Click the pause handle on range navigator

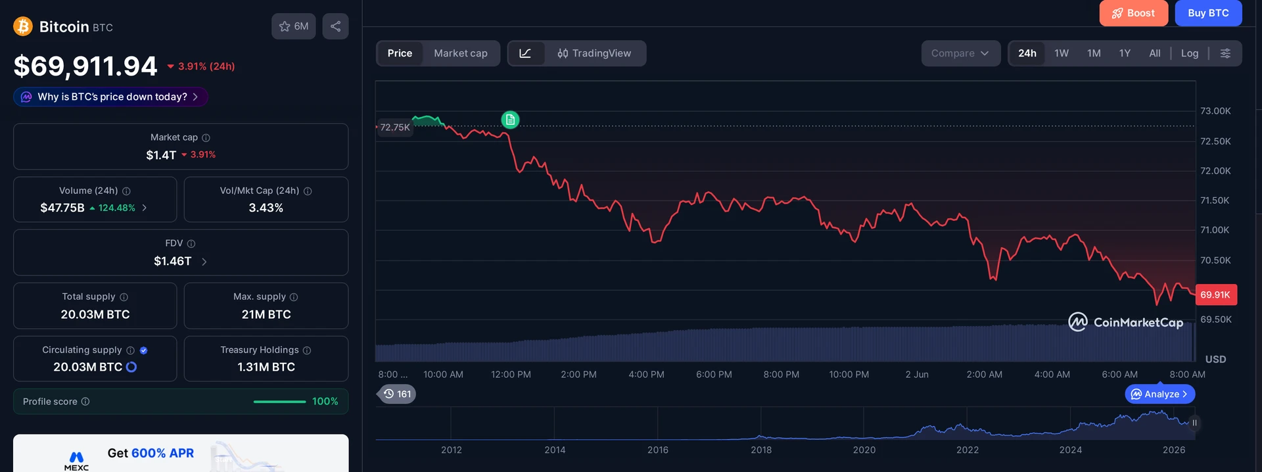(1194, 423)
